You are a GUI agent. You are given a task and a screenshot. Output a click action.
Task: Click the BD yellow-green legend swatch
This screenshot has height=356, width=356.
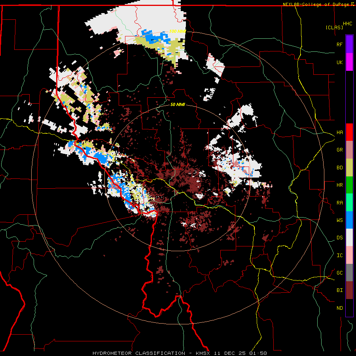coord(349,168)
